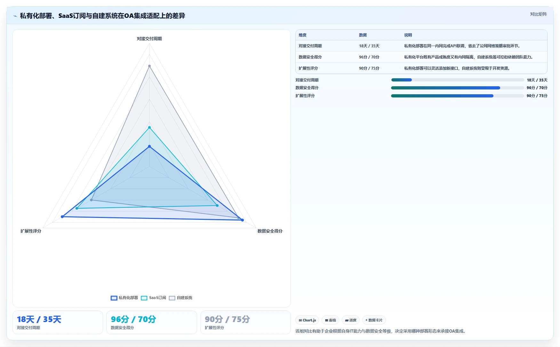
Task: Click the 维度 column header
Action: pyautogui.click(x=302, y=35)
